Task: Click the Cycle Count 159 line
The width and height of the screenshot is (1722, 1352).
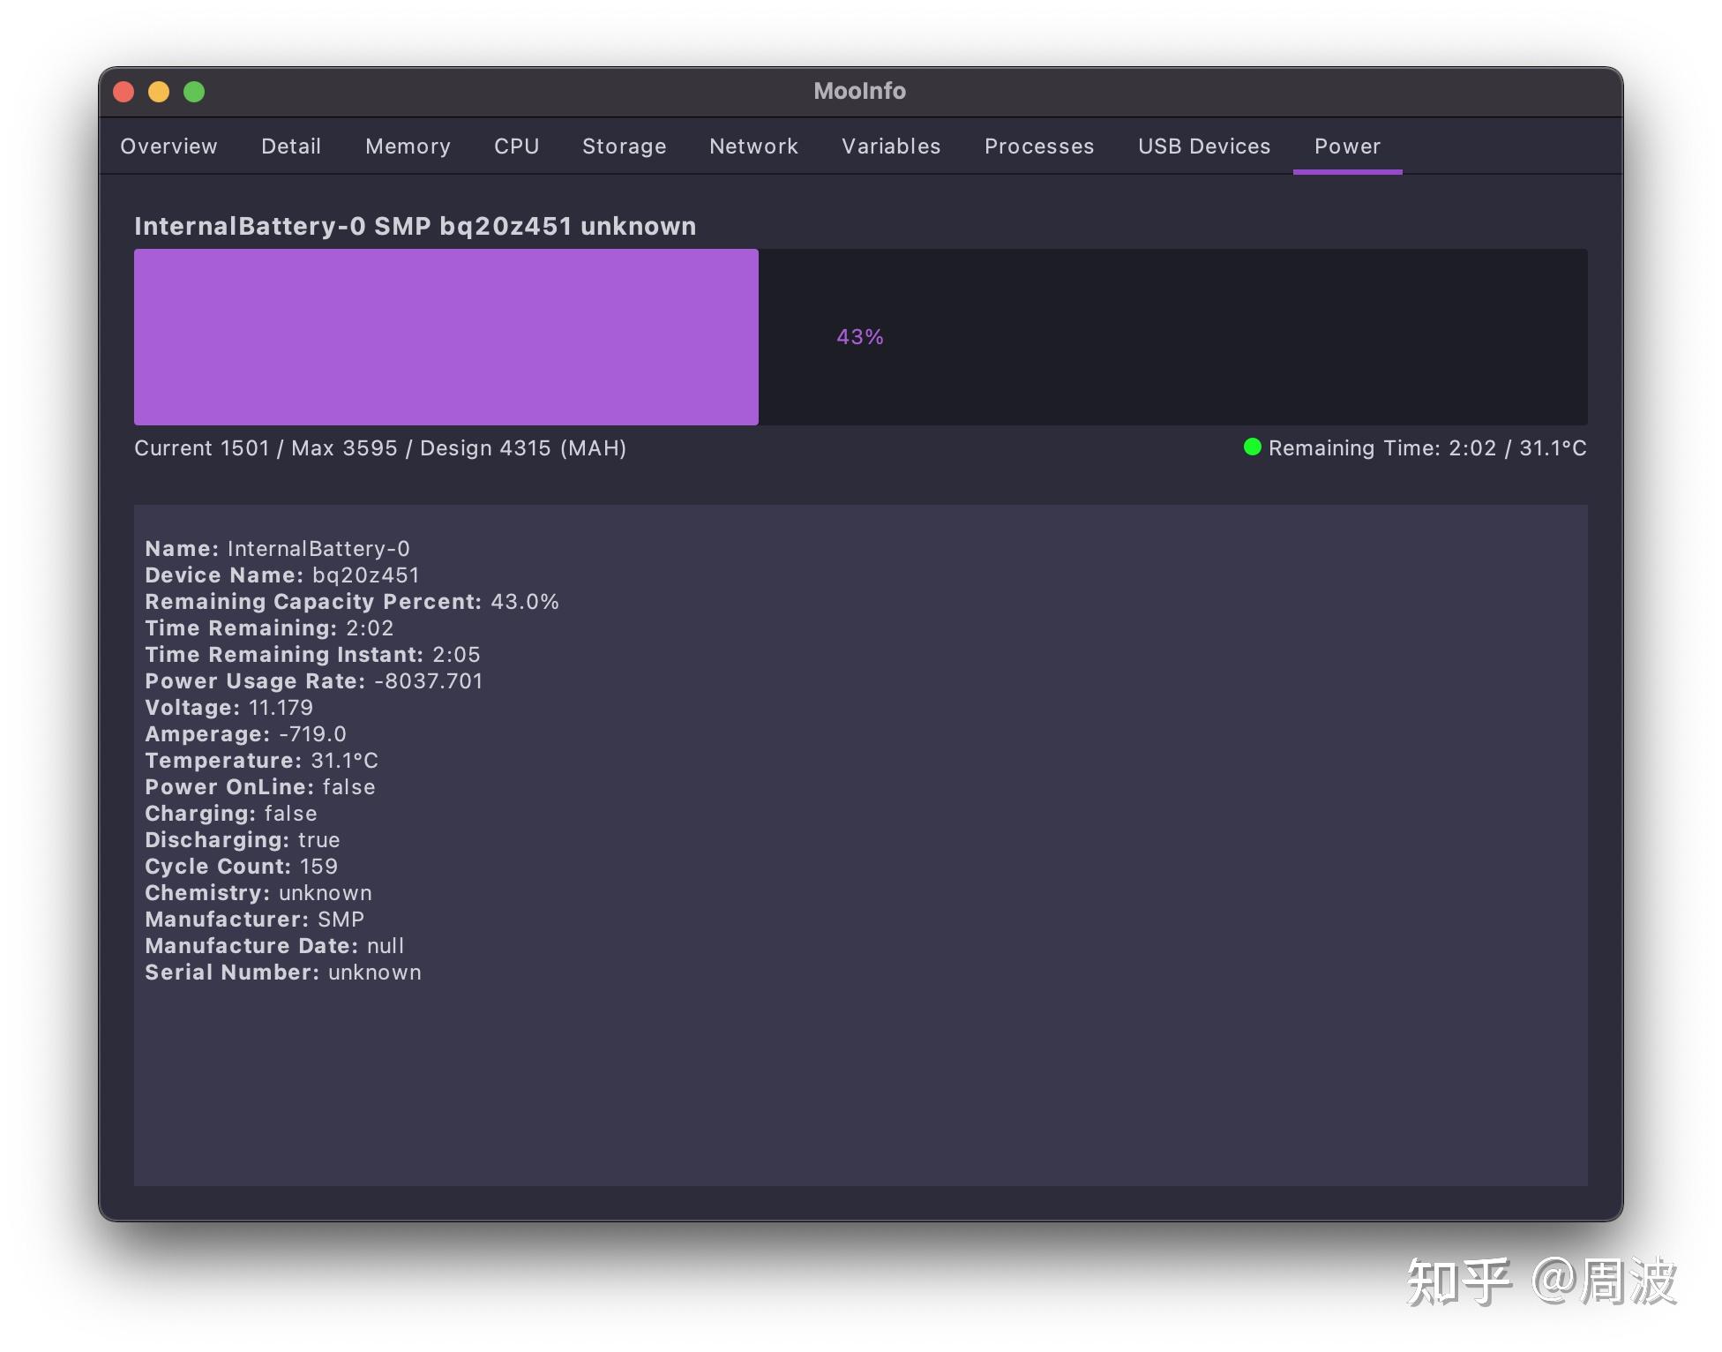Action: click(241, 867)
